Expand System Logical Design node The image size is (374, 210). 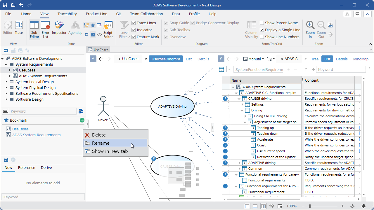(6, 82)
